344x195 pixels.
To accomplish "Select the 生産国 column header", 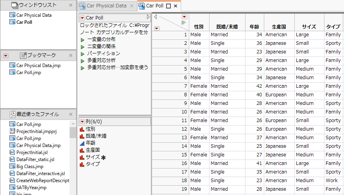I will pyautogui.click(x=279, y=27).
